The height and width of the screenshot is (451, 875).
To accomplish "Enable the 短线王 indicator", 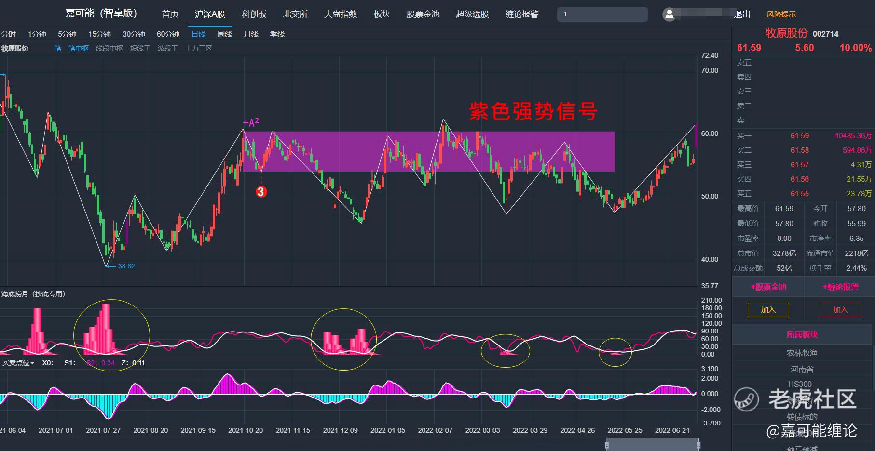I will pos(140,48).
